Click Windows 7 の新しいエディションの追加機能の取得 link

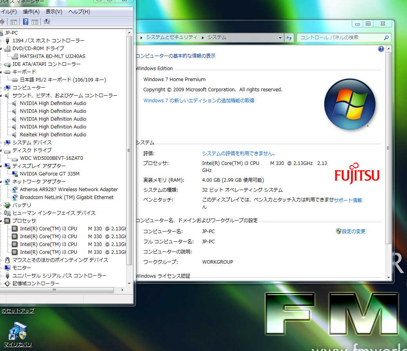(199, 100)
